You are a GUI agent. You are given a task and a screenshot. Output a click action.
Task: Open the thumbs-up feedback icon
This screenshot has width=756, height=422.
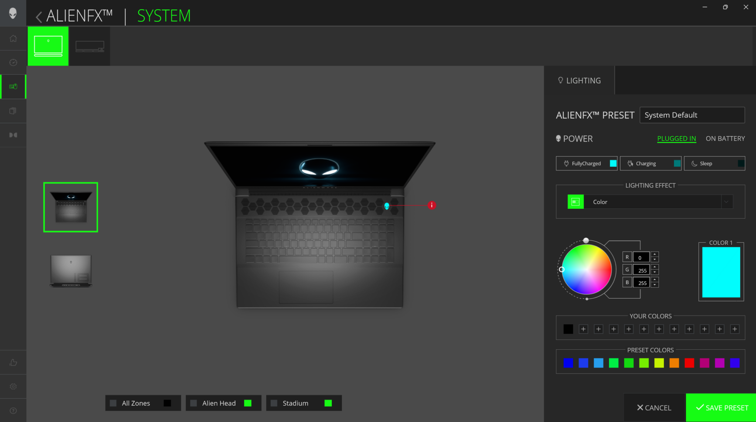tap(13, 362)
